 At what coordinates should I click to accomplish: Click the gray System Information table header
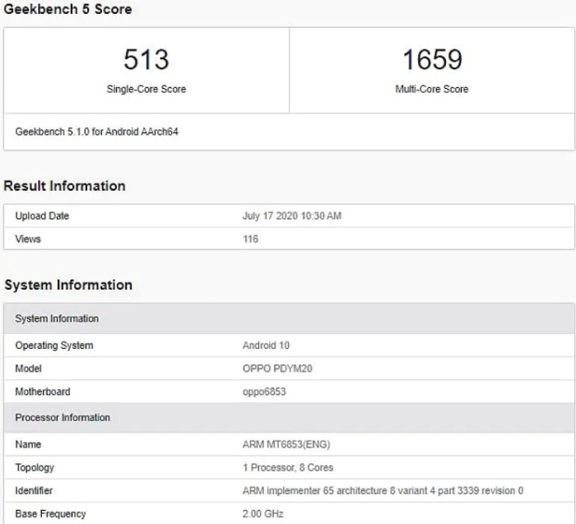click(x=289, y=318)
